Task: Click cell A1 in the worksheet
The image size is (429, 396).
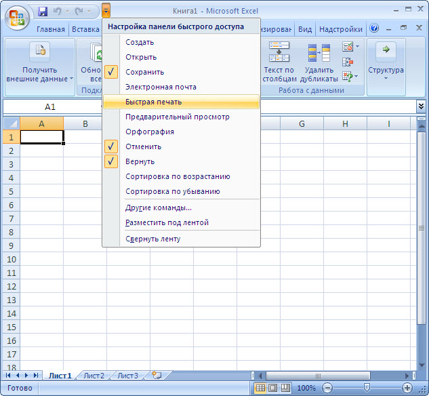Action: [x=41, y=137]
